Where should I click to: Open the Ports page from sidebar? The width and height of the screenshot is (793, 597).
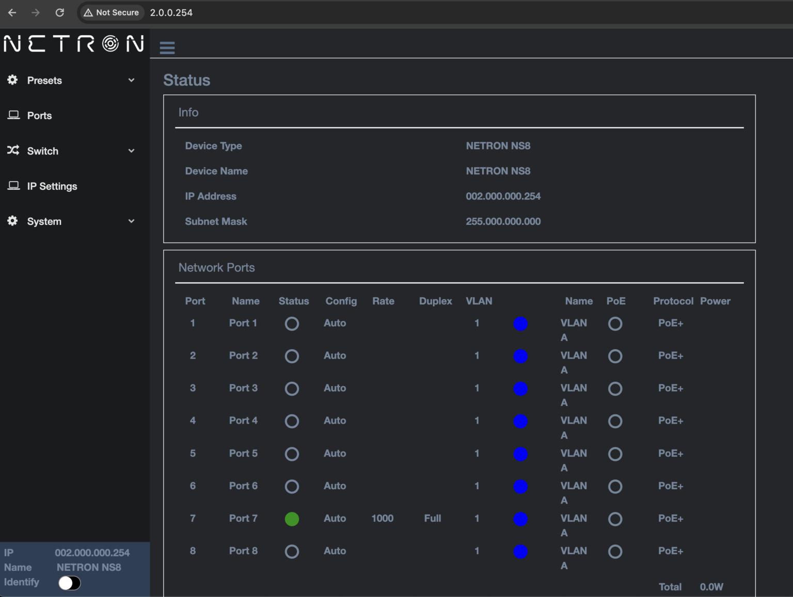pos(39,115)
